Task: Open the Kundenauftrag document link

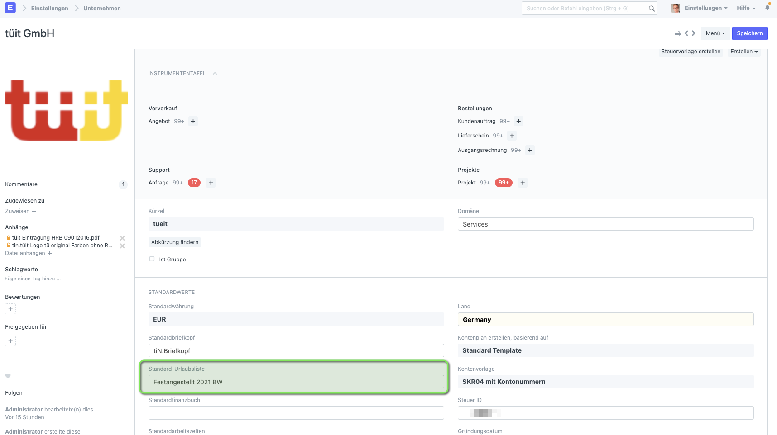Action: [476, 121]
